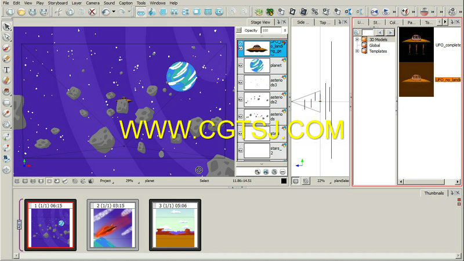This screenshot has height=261, width=464.
Task: Toggle visibility of asteroids2 layer
Action: click(x=241, y=99)
